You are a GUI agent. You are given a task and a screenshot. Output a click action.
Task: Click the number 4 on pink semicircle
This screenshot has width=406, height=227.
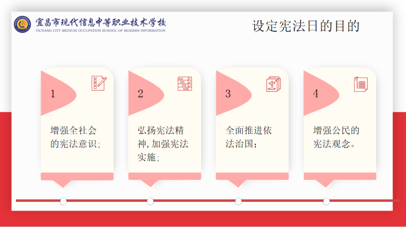click(x=316, y=94)
